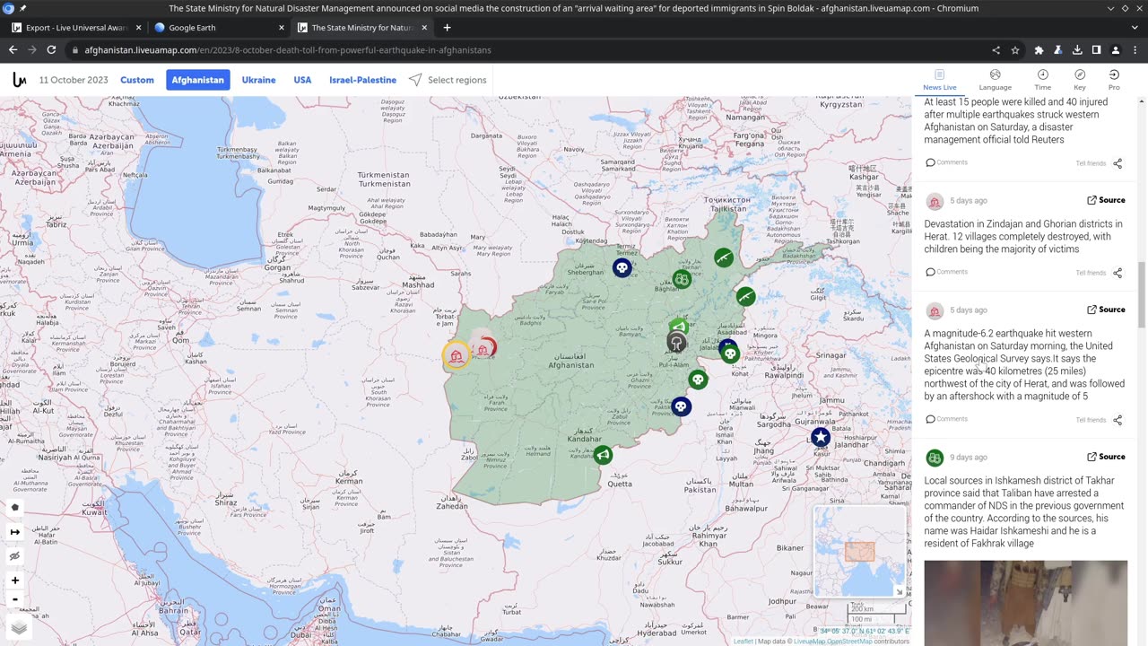Zoom out the map with minus
The image size is (1148, 646).
click(x=15, y=599)
